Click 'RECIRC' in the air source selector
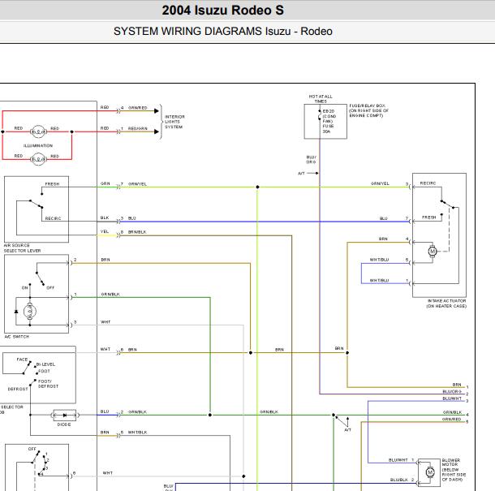The width and height of the screenshot is (495, 491). pos(53,218)
